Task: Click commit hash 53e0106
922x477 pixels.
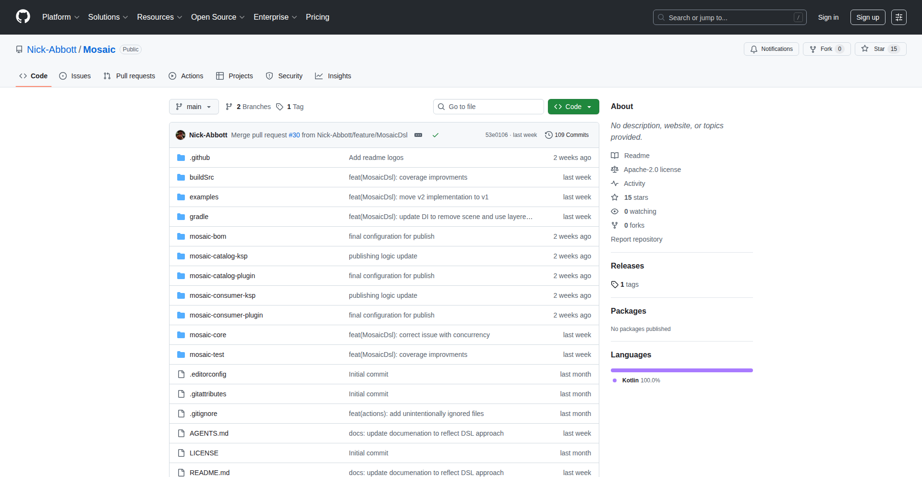Action: click(x=496, y=135)
